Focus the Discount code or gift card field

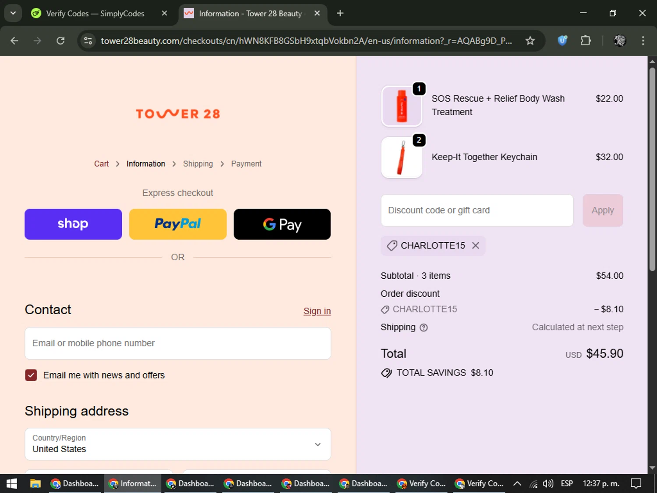(477, 210)
